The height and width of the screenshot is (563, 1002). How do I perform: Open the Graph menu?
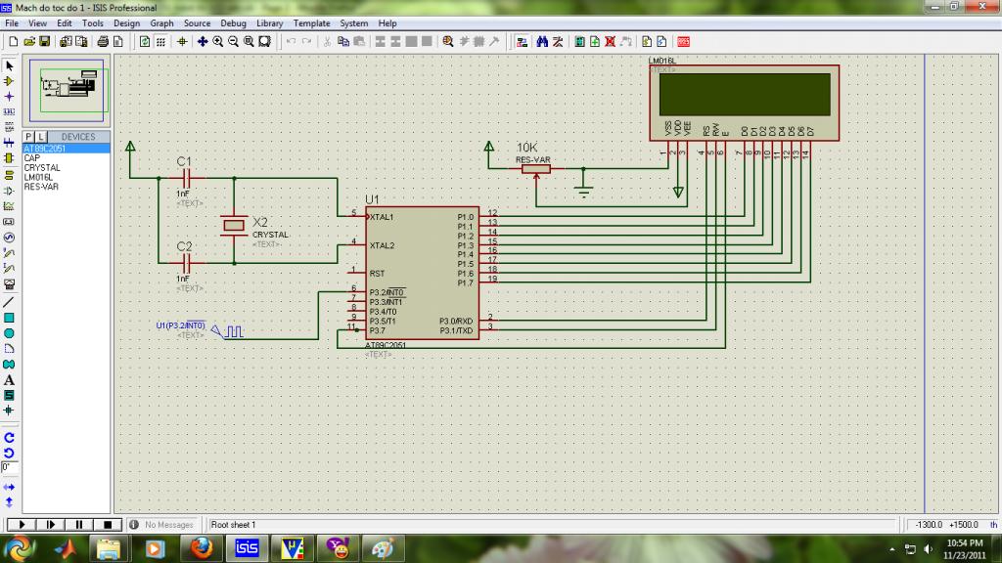(161, 22)
